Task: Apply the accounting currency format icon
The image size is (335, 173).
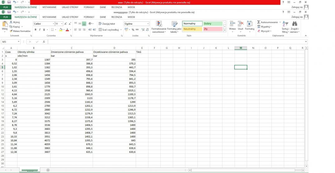Action: point(126,30)
